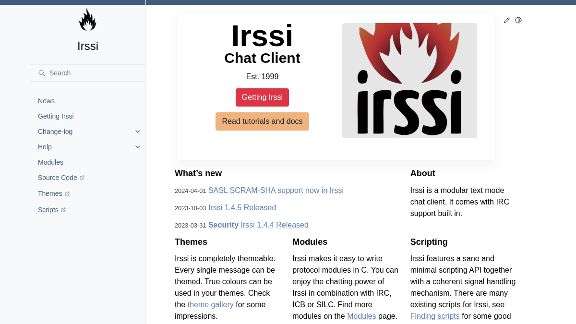Viewport: 576px width, 324px height.
Task: Click the Chat Client subtitle
Action: pos(262,58)
